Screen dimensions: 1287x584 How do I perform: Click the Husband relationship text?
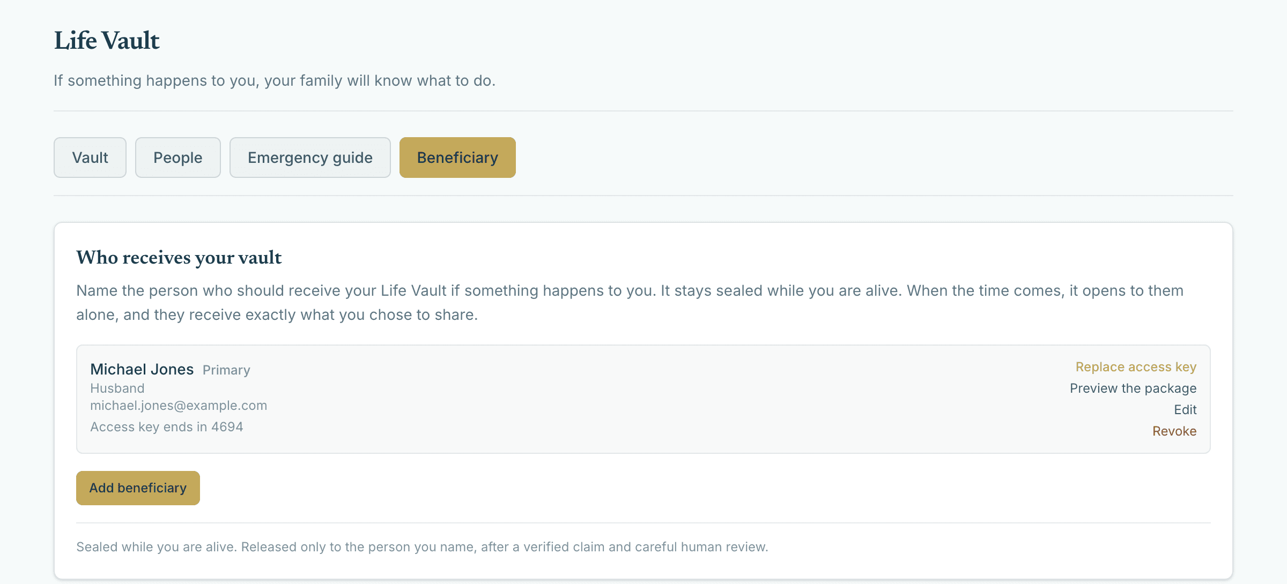[117, 388]
